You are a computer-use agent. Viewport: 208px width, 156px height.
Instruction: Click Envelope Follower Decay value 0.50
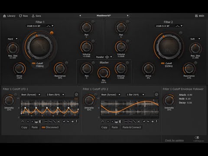click(190, 103)
